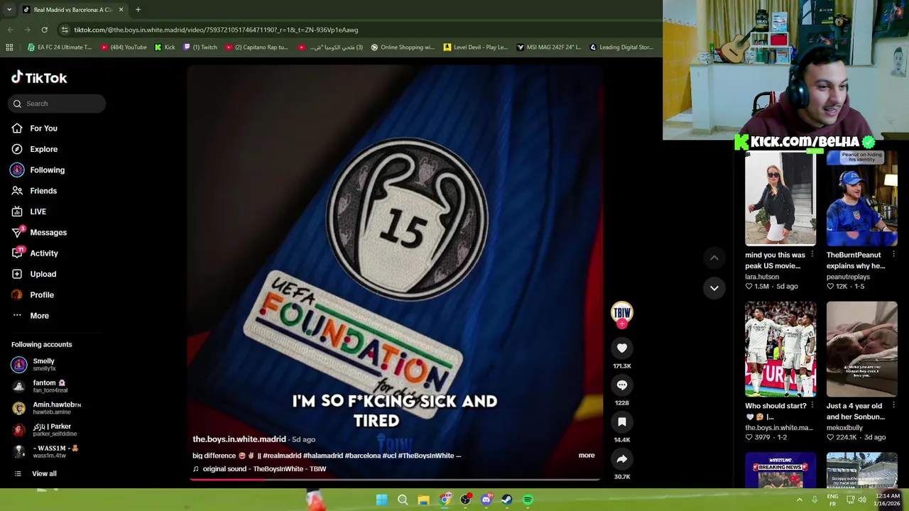The height and width of the screenshot is (511, 909).
Task: Open WASS1M in following accounts
Action: [x=55, y=451]
